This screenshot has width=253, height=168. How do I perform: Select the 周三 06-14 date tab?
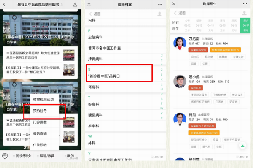click(x=210, y=25)
